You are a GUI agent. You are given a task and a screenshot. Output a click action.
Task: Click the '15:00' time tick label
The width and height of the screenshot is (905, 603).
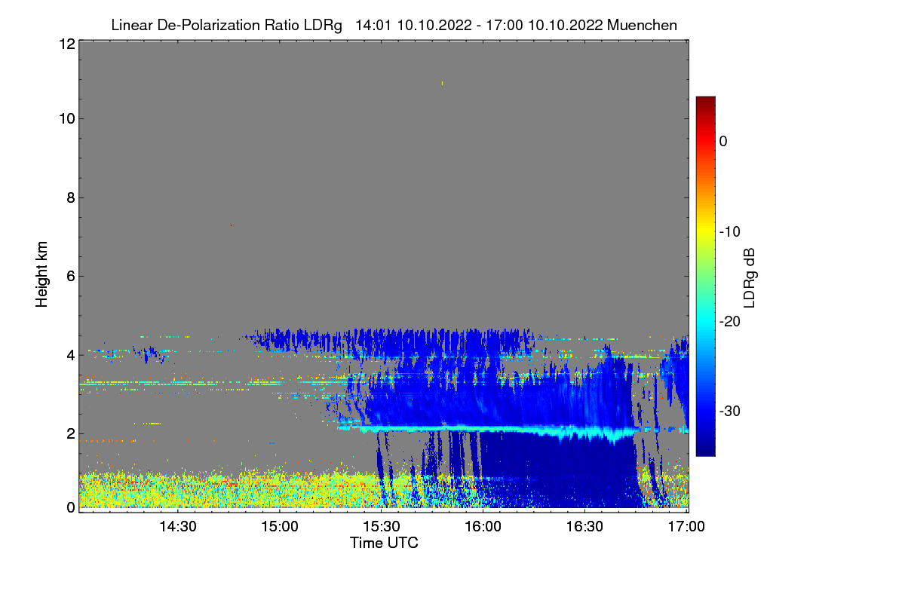280,527
